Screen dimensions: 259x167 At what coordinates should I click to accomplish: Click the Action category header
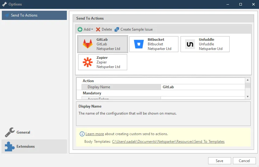click(88, 81)
